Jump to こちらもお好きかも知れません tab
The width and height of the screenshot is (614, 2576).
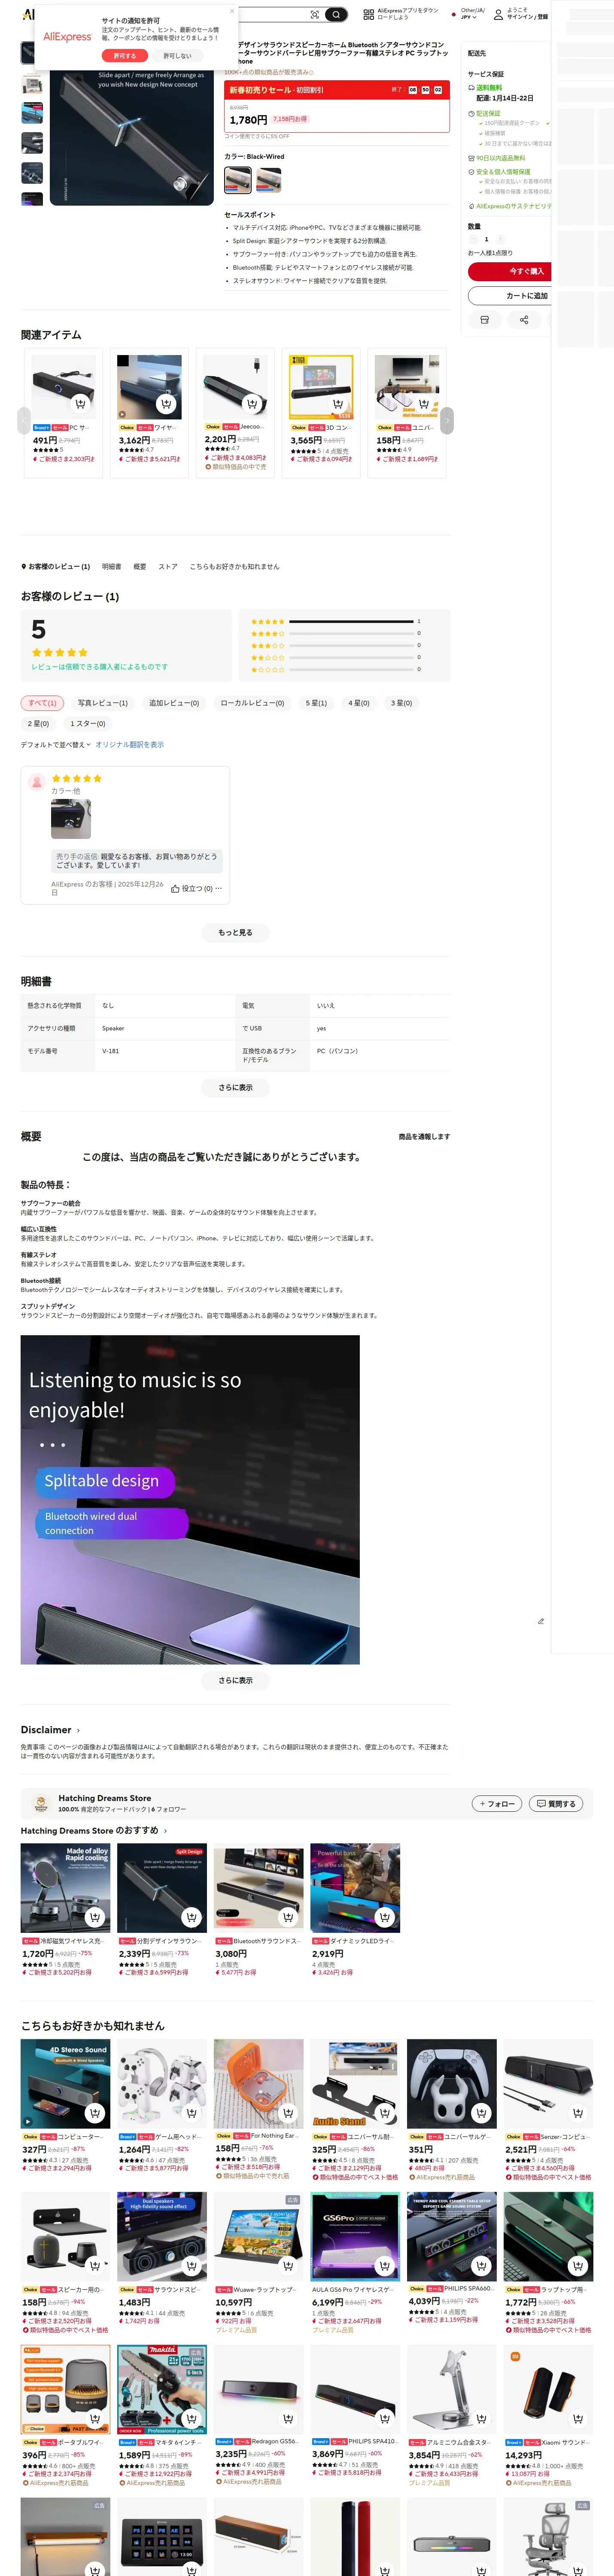pos(235,567)
